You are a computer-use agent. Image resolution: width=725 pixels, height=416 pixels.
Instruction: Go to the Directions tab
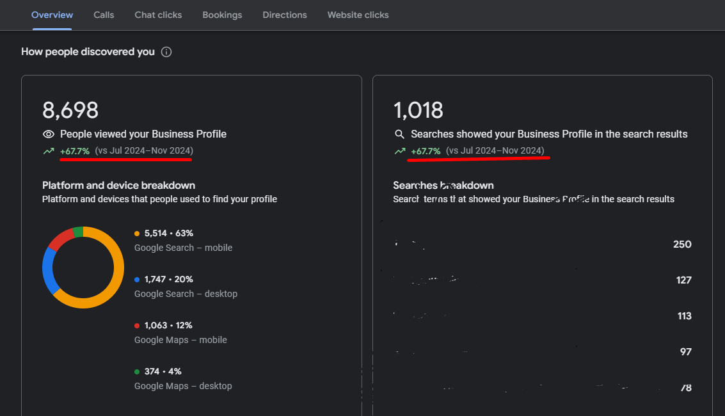click(285, 15)
